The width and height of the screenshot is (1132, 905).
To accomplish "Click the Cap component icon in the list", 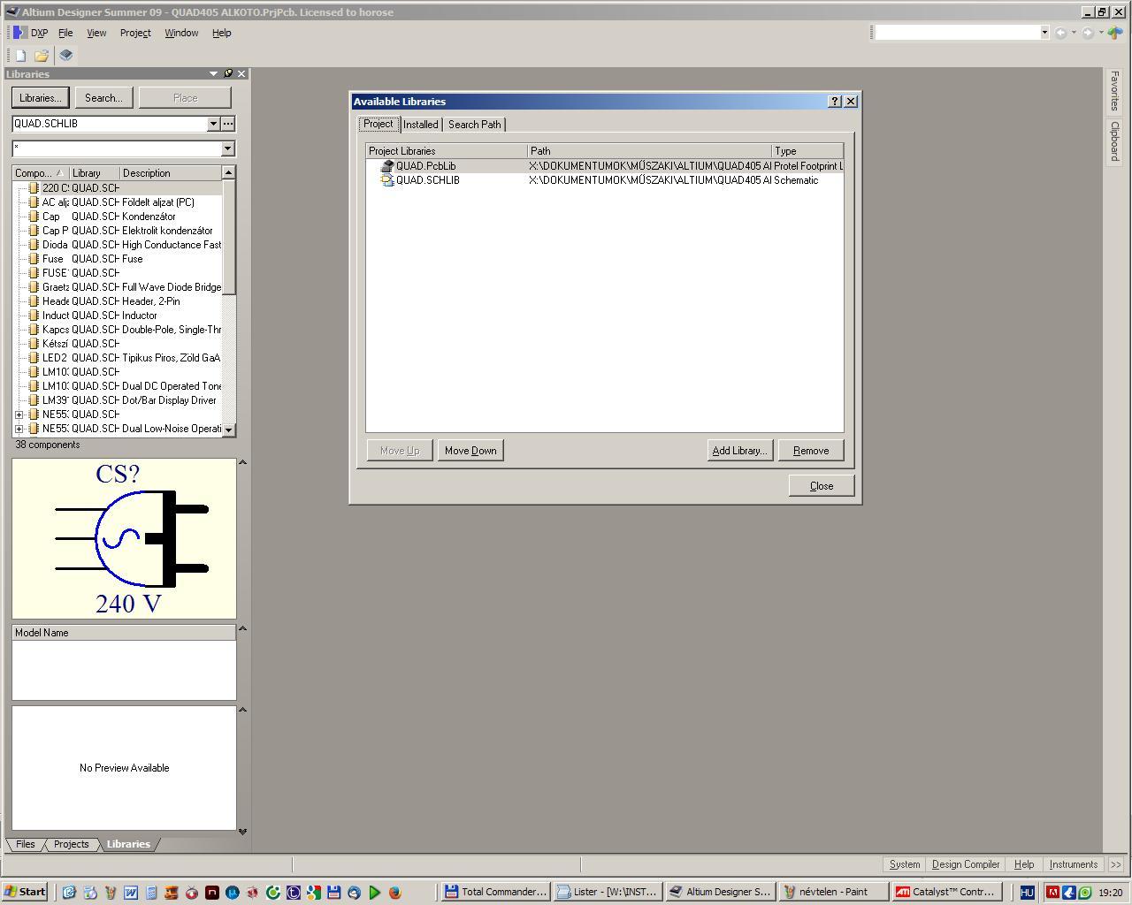I will 34,217.
